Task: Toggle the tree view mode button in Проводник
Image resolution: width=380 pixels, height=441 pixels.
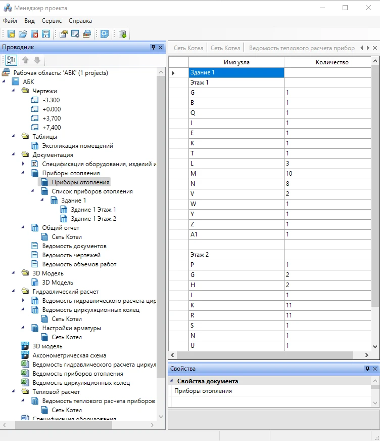Action: (11, 60)
